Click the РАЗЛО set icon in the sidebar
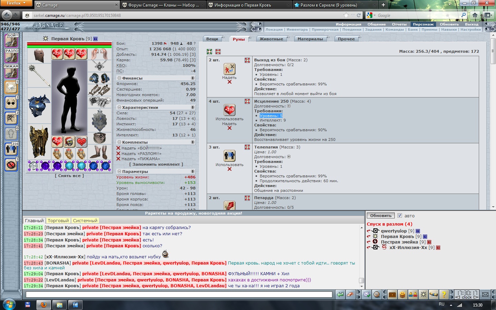 (11, 56)
